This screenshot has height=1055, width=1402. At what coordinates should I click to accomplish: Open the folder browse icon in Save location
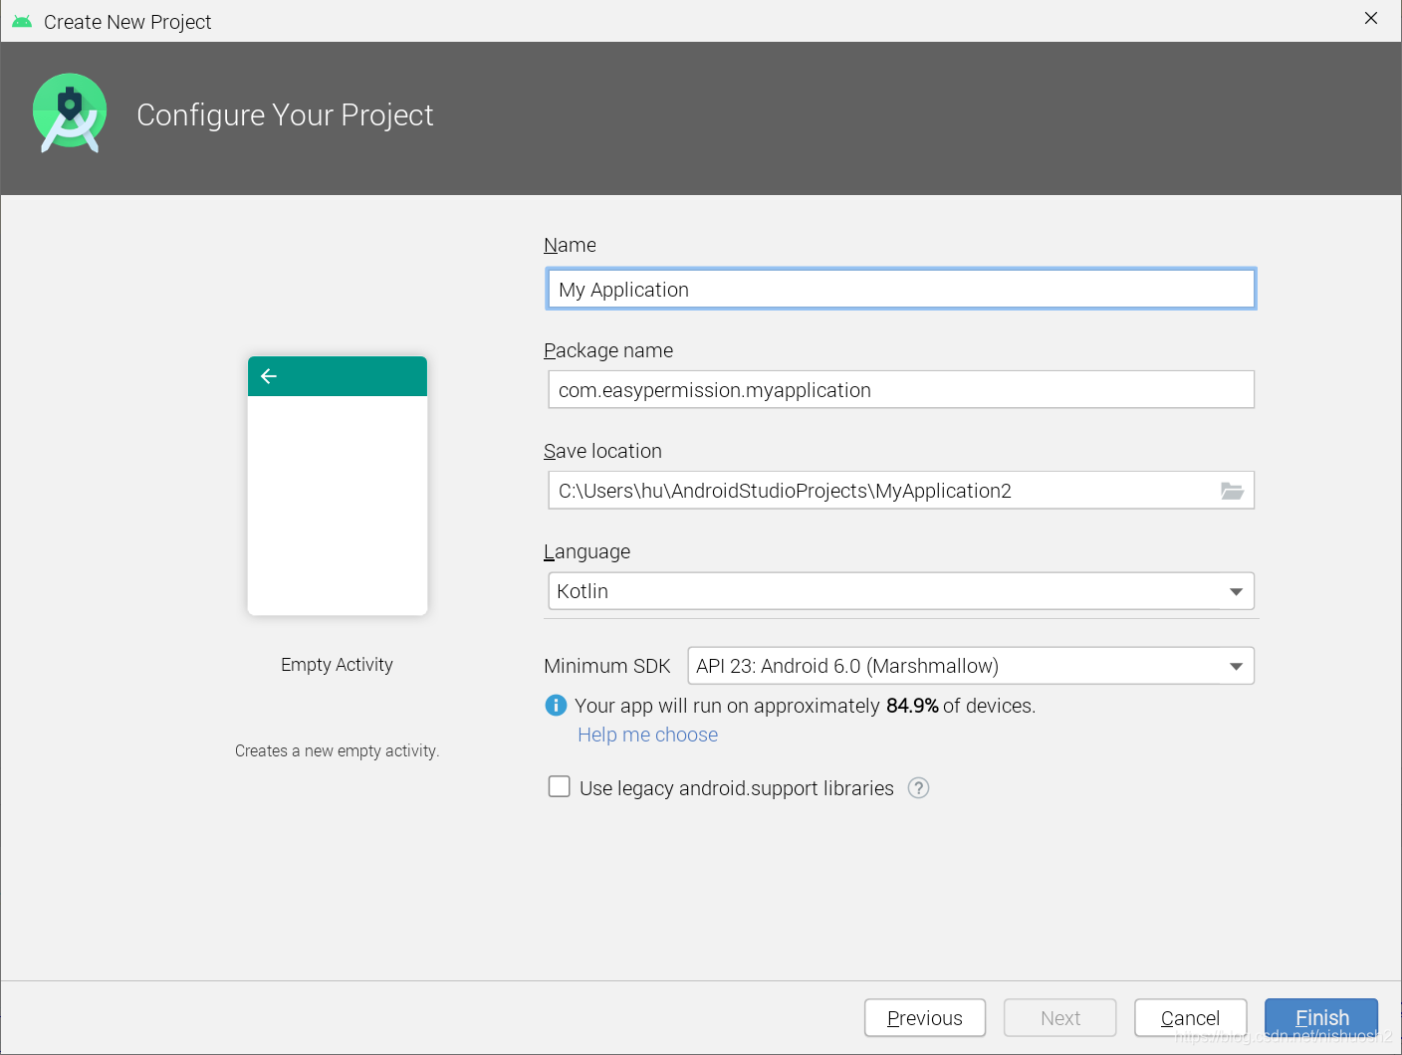1233,491
